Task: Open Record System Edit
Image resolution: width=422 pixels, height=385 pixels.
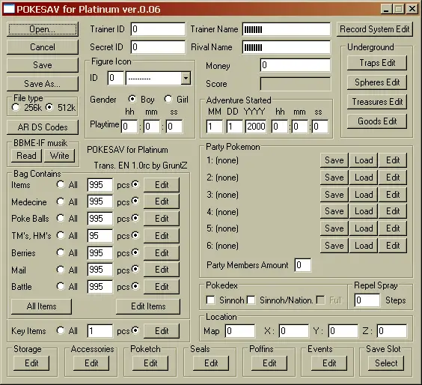Action: (x=375, y=29)
